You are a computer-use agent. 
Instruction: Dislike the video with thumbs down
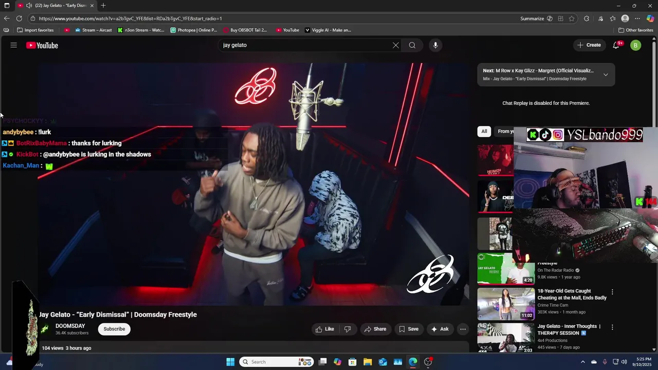pyautogui.click(x=348, y=329)
